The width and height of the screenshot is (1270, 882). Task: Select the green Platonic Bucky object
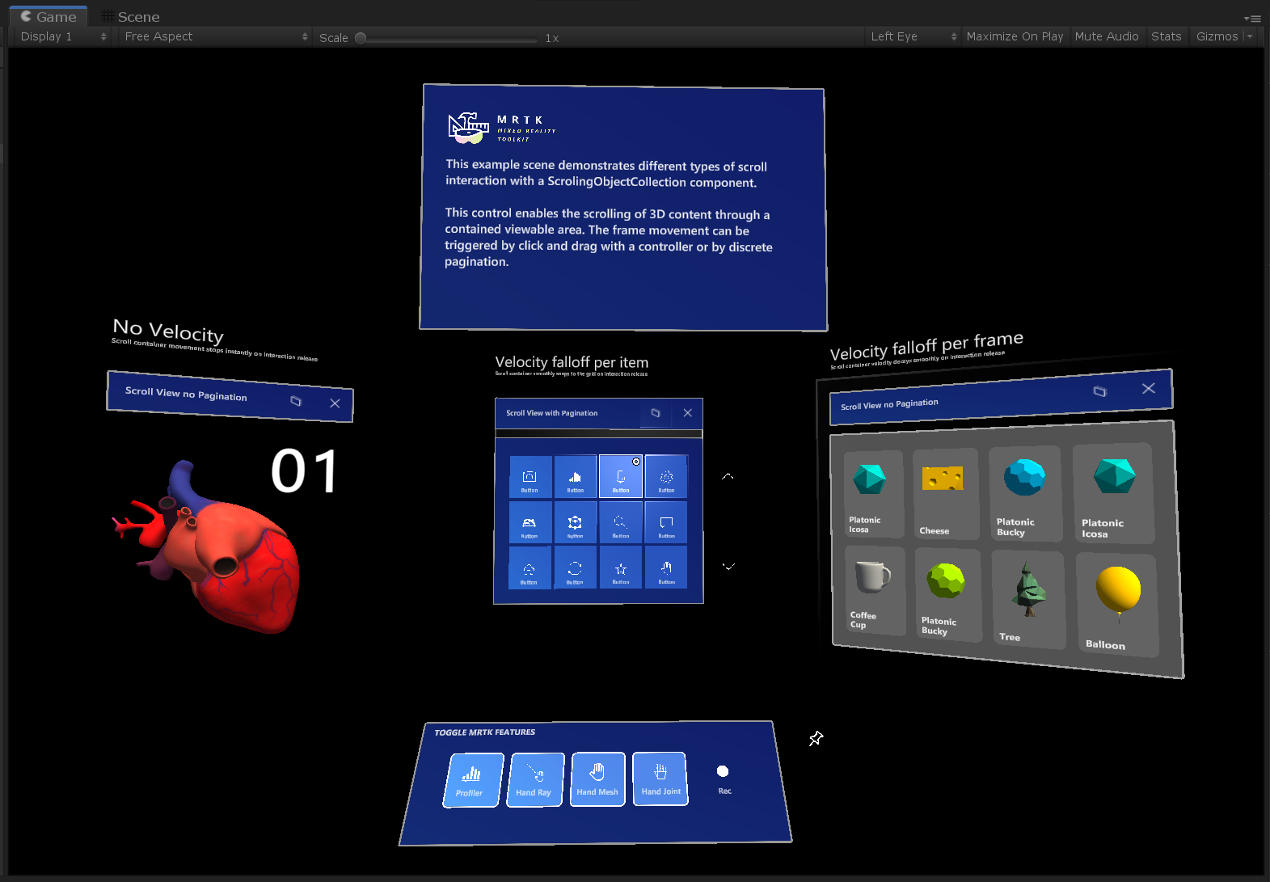(947, 595)
